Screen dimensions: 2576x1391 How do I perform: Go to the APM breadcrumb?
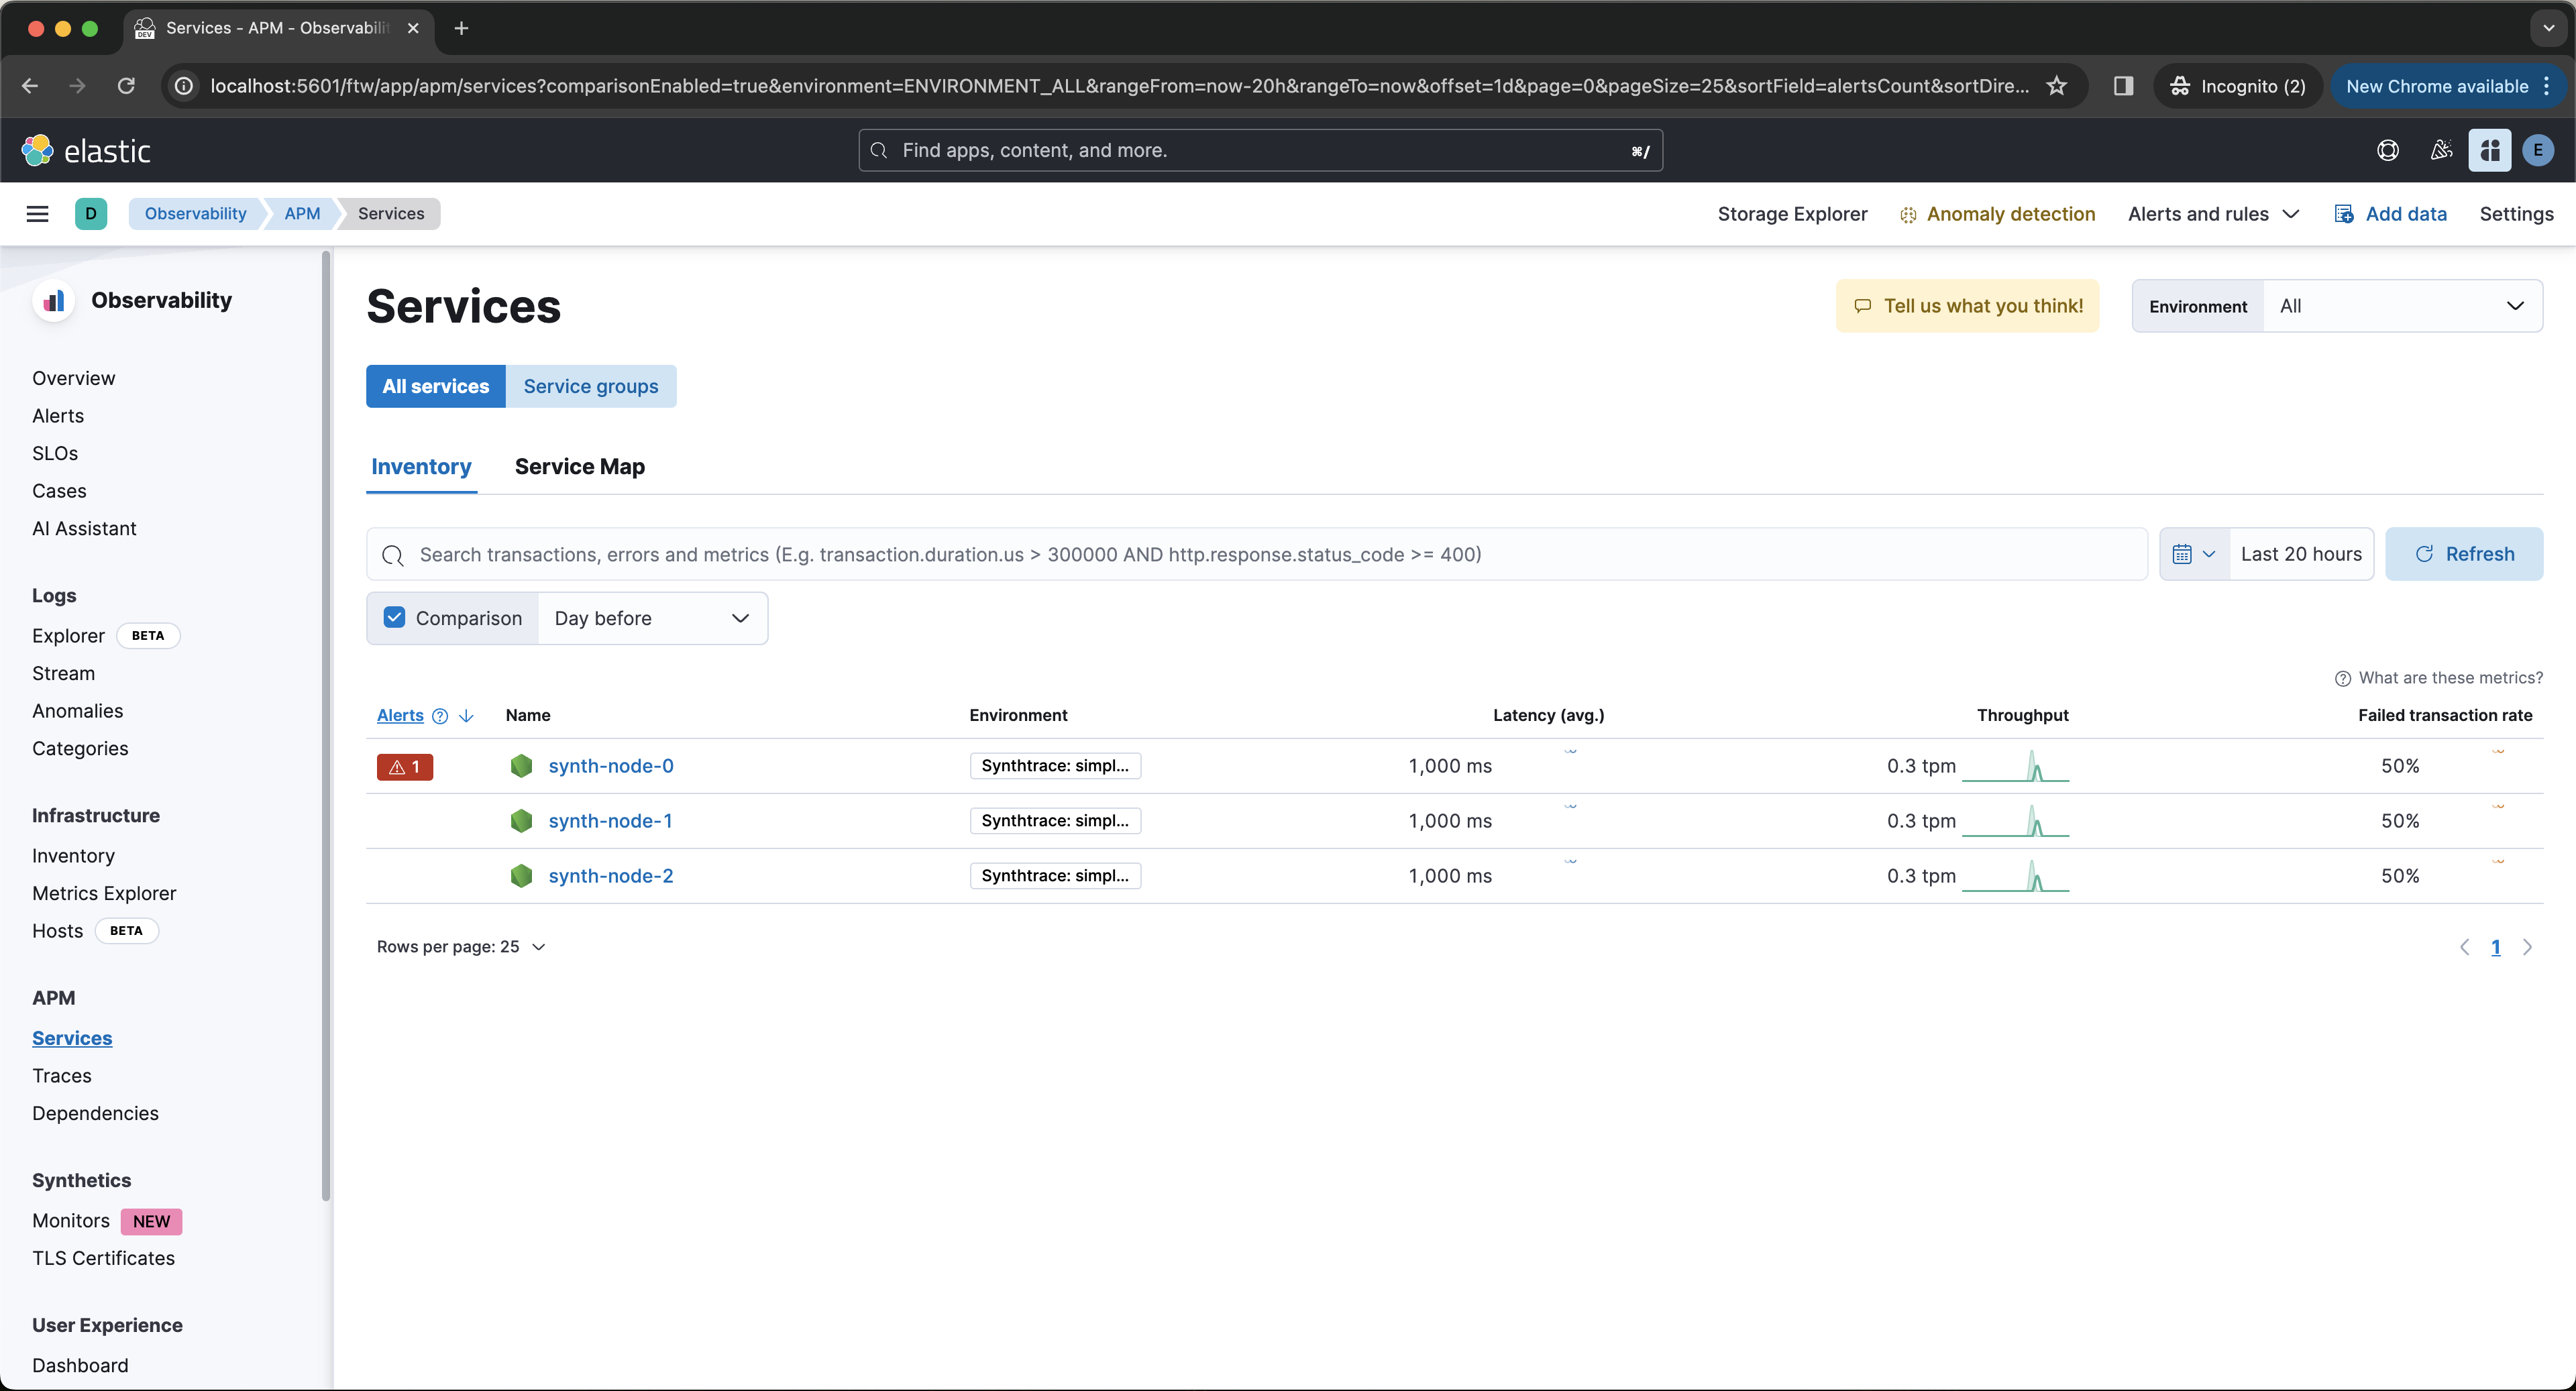(x=302, y=213)
